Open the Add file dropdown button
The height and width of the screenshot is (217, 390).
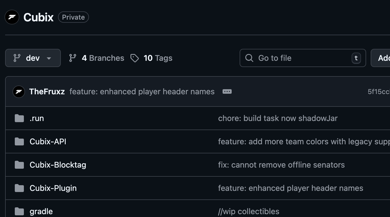pyautogui.click(x=382, y=58)
